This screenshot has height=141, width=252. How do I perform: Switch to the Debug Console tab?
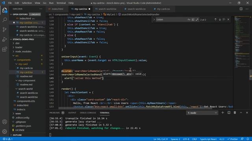(x=88, y=113)
